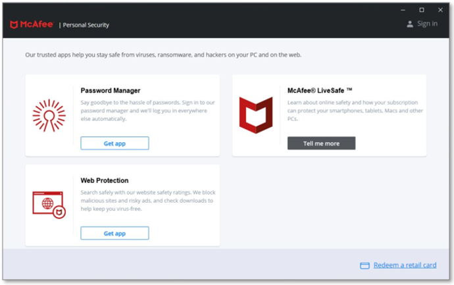Open the Redeem a retail card link
The image size is (454, 285).
tap(405, 265)
